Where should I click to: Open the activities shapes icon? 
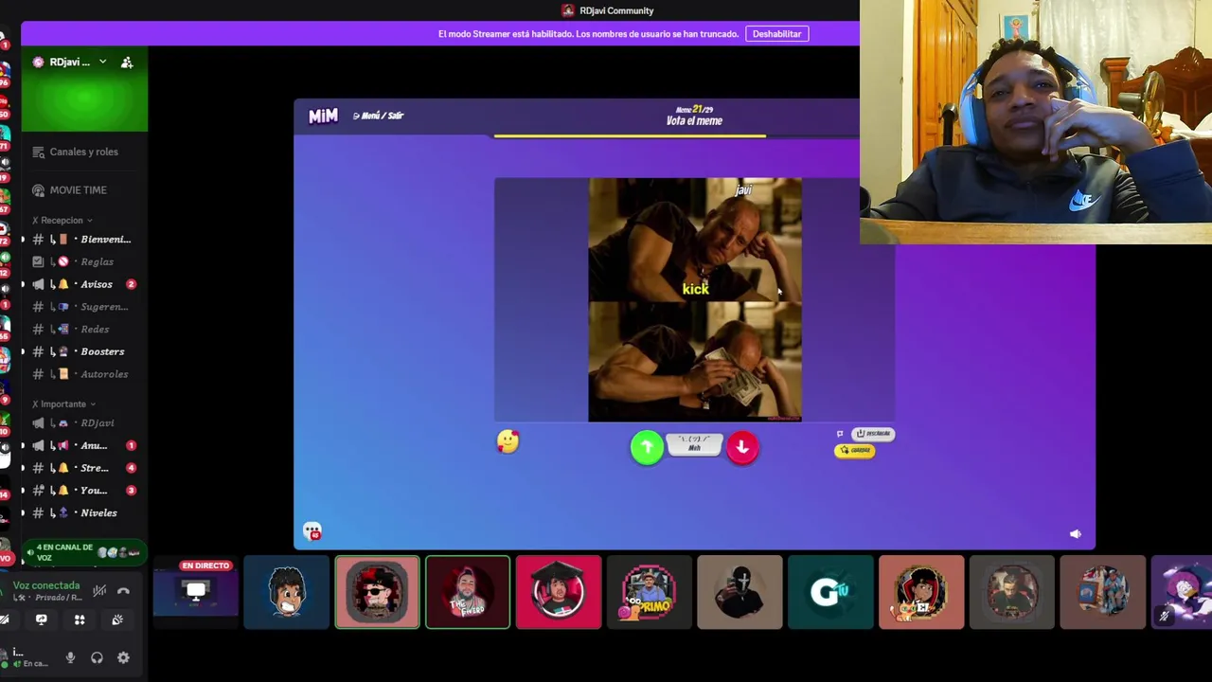tap(80, 619)
